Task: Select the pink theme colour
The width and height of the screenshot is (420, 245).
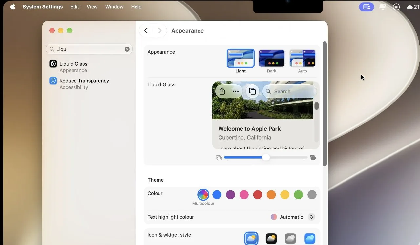Action: point(244,195)
